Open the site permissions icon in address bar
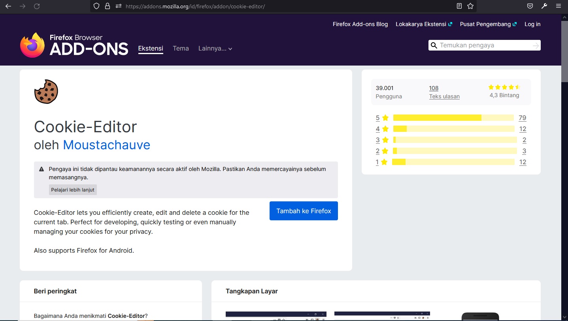The image size is (568, 321). point(118,6)
